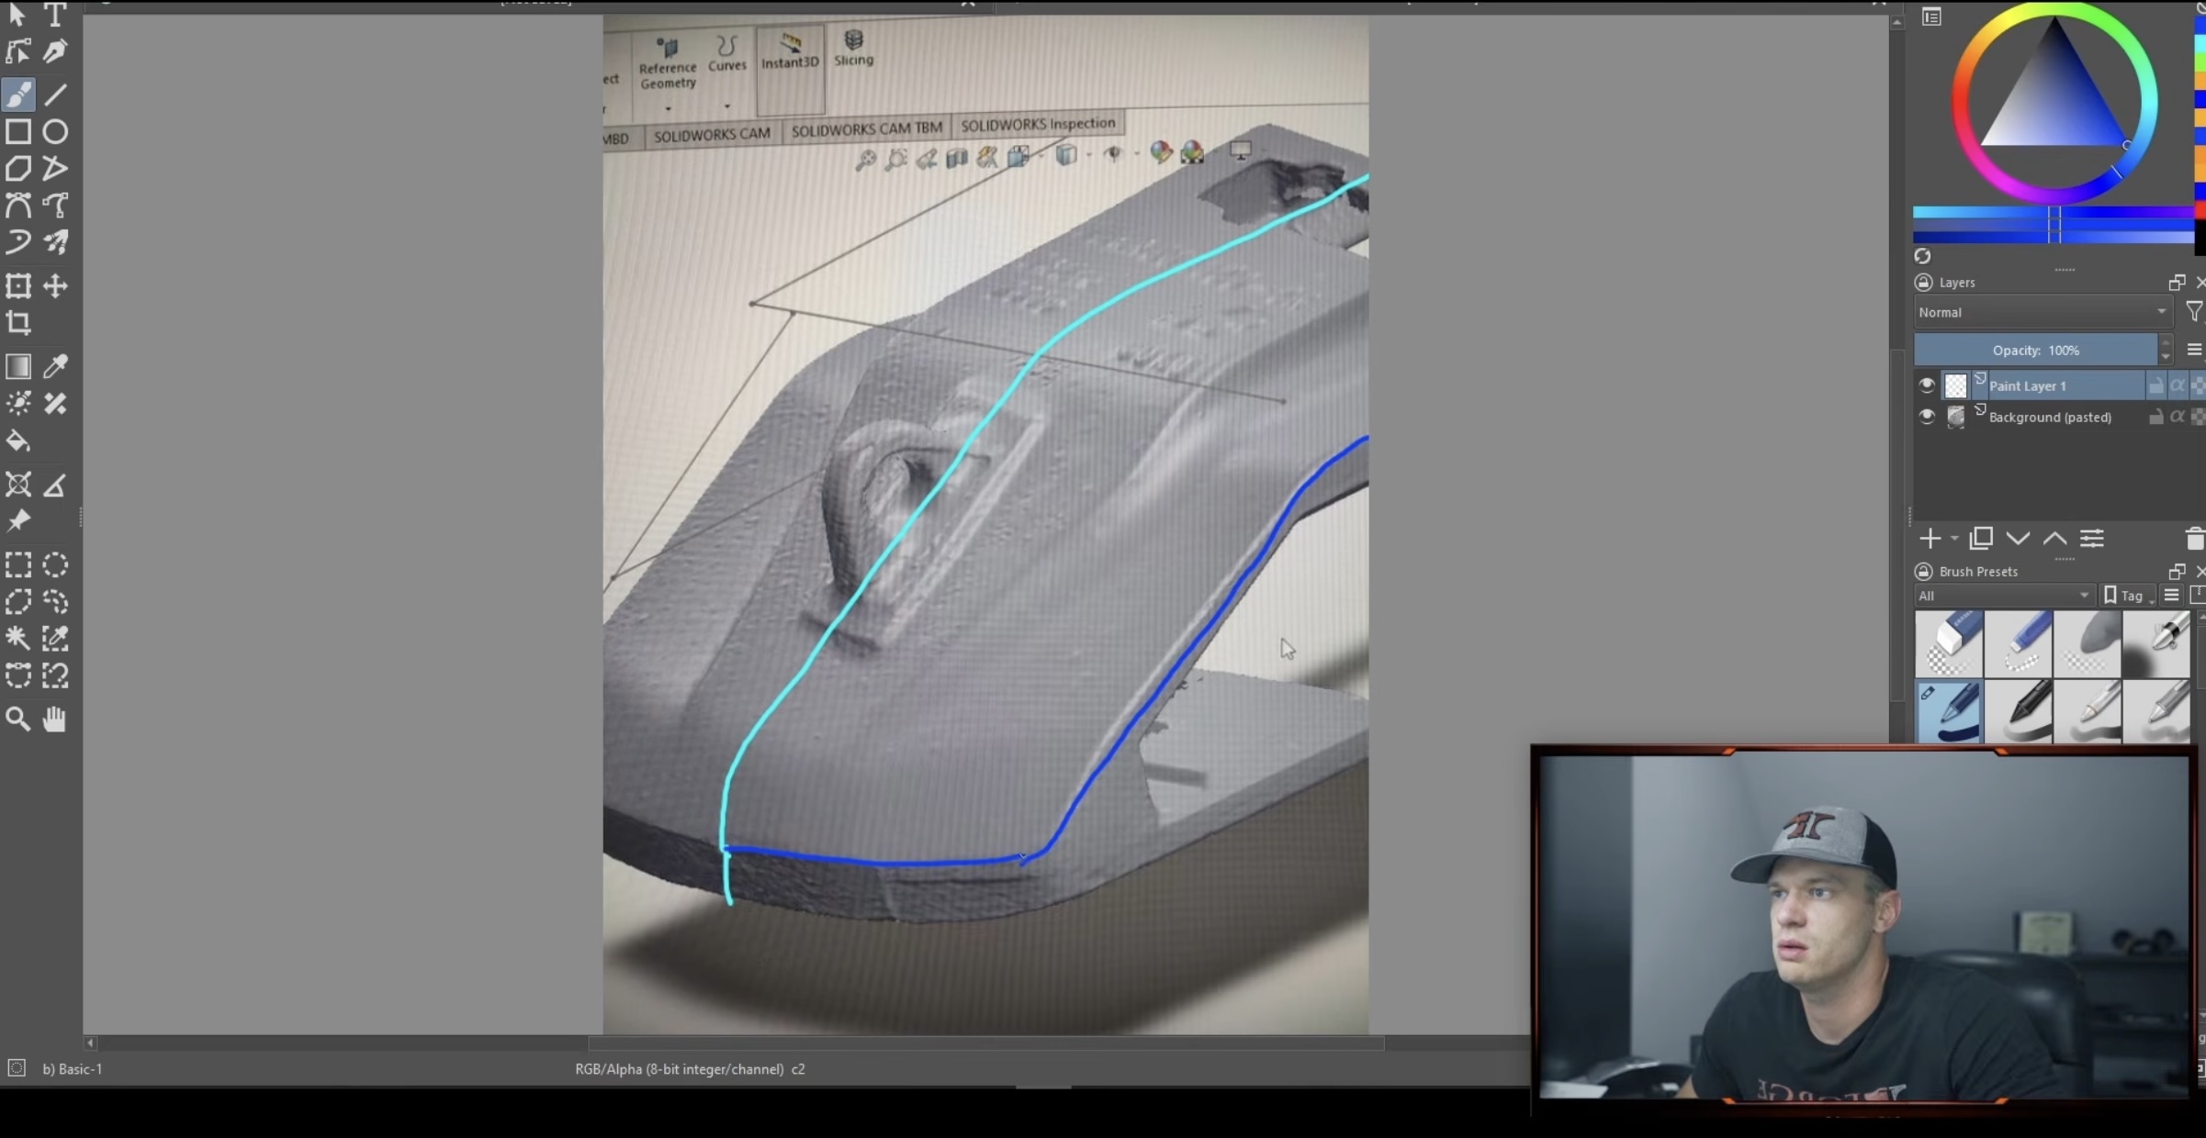
Task: Select the Line tool
Action: coord(55,94)
